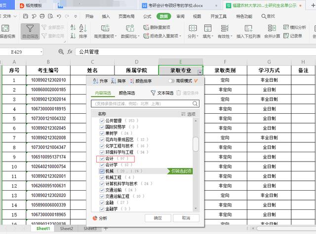Toggle the 高级模式 switch
Screen dimensions: 316x234
171,81
